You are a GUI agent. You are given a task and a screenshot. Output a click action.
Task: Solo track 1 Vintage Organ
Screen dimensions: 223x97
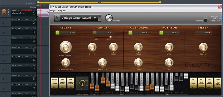[14, 10]
